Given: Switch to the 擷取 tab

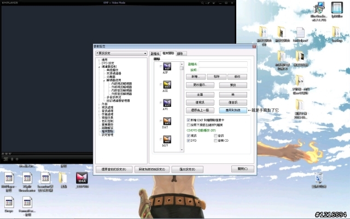Looking at the screenshot, I should click(x=180, y=54).
